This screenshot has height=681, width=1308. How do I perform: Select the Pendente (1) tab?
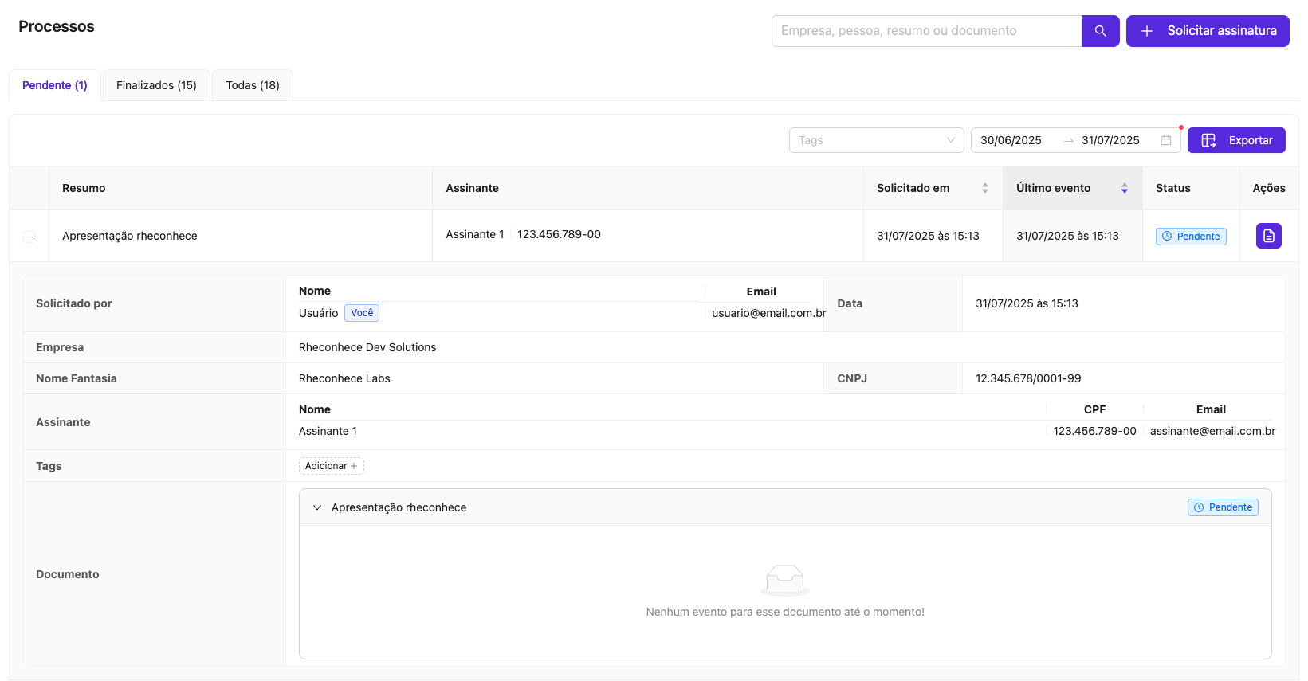tap(55, 85)
